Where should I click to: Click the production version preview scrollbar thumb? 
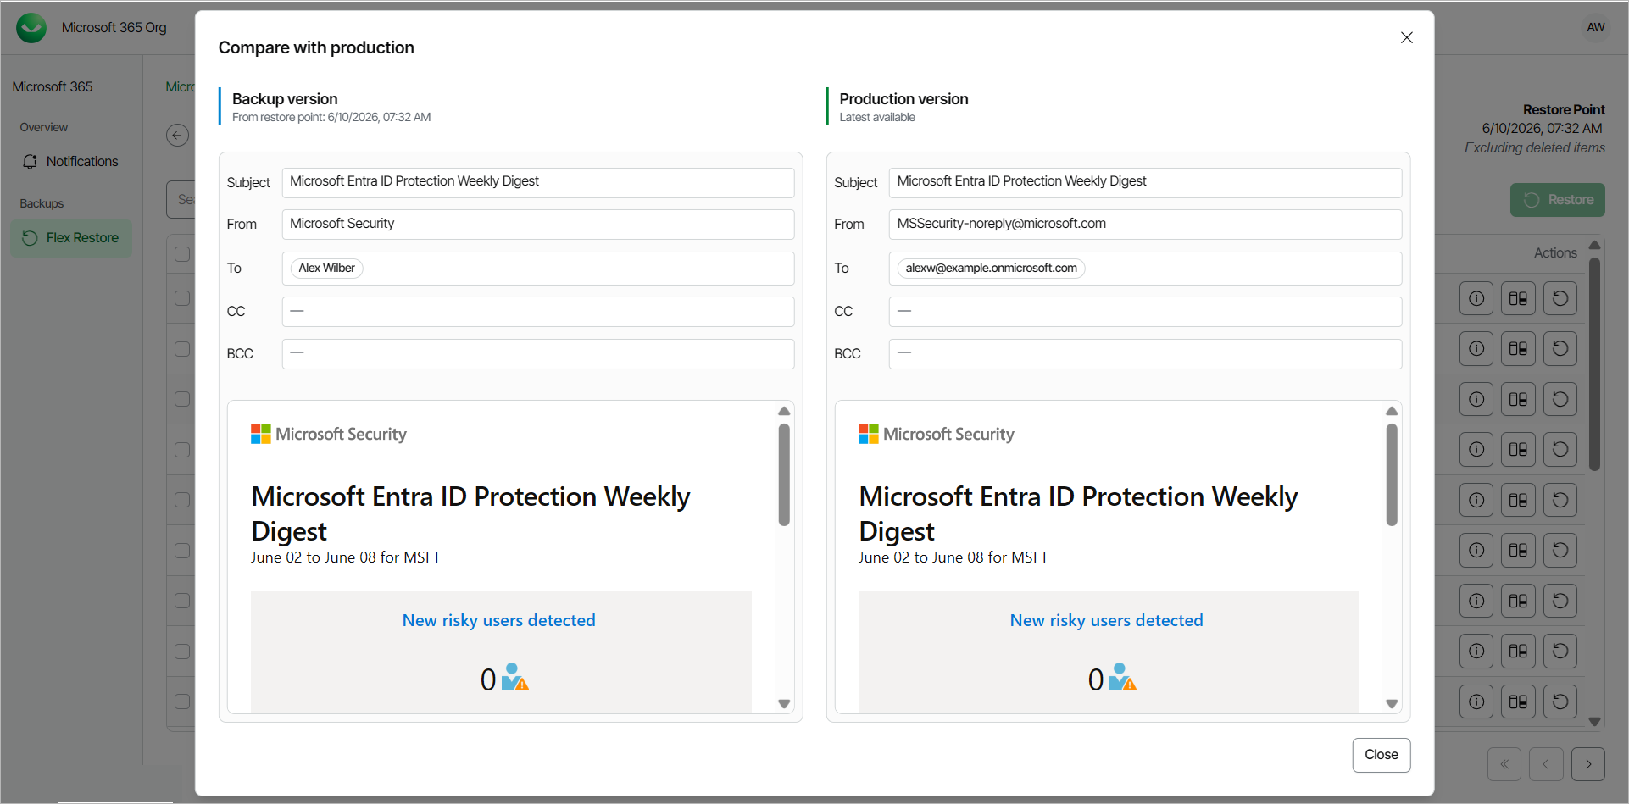pyautogui.click(x=1391, y=474)
